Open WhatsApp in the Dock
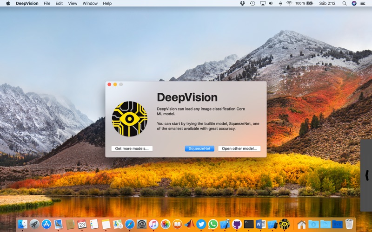The height and width of the screenshot is (232, 372). pos(213,224)
